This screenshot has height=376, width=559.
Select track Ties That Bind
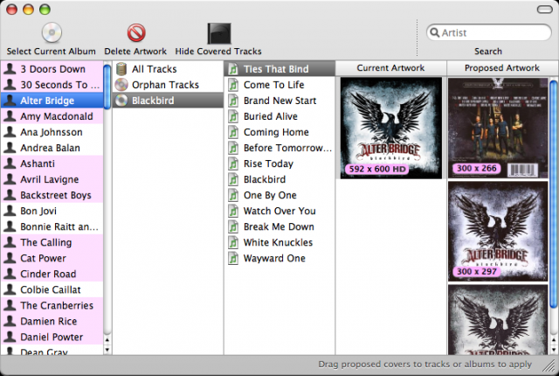pyautogui.click(x=279, y=69)
